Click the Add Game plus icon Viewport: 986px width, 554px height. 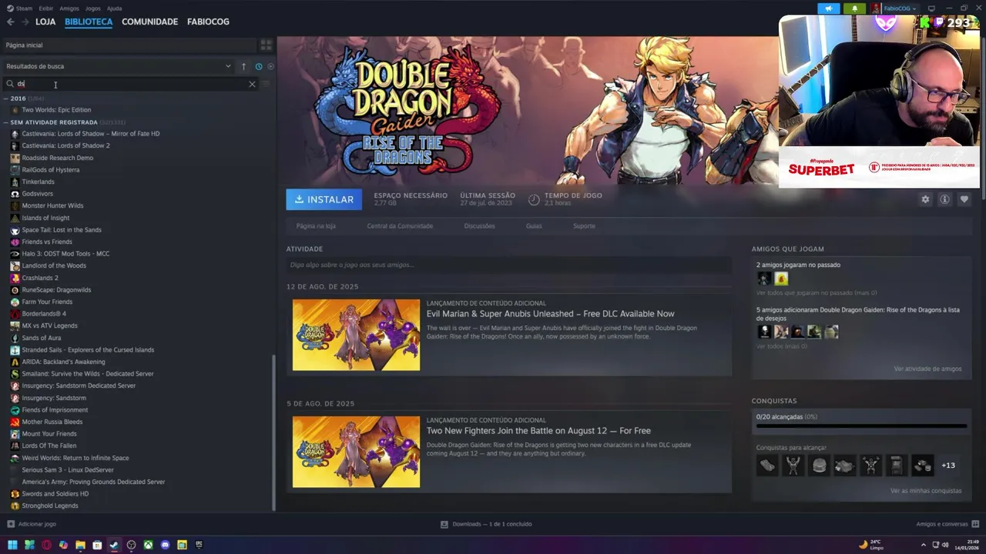pos(11,524)
